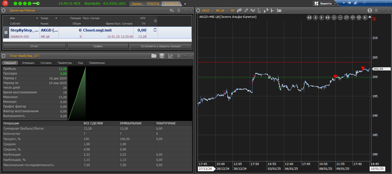
Task: Select candlestick chart type icon
Action: click(x=239, y=10)
